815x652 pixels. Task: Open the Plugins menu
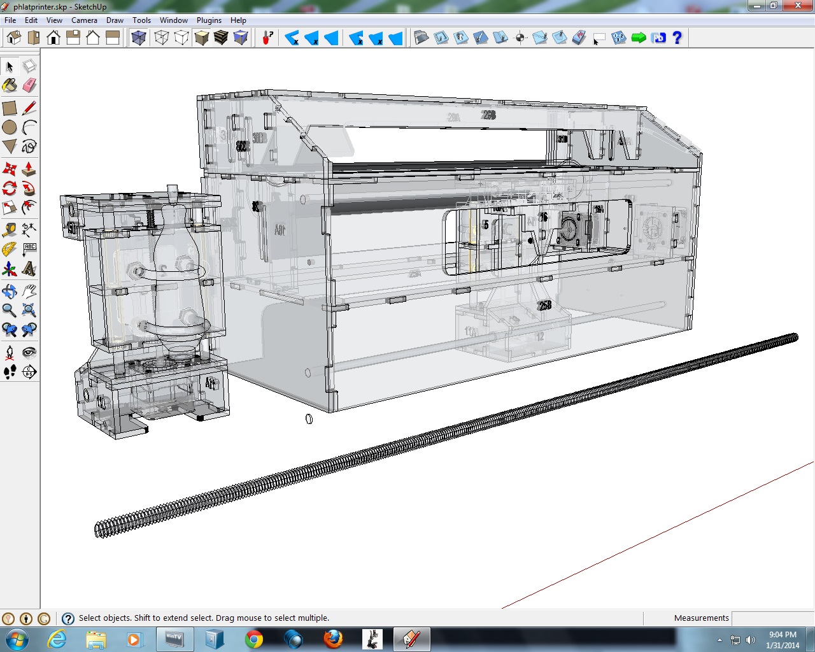[x=209, y=20]
